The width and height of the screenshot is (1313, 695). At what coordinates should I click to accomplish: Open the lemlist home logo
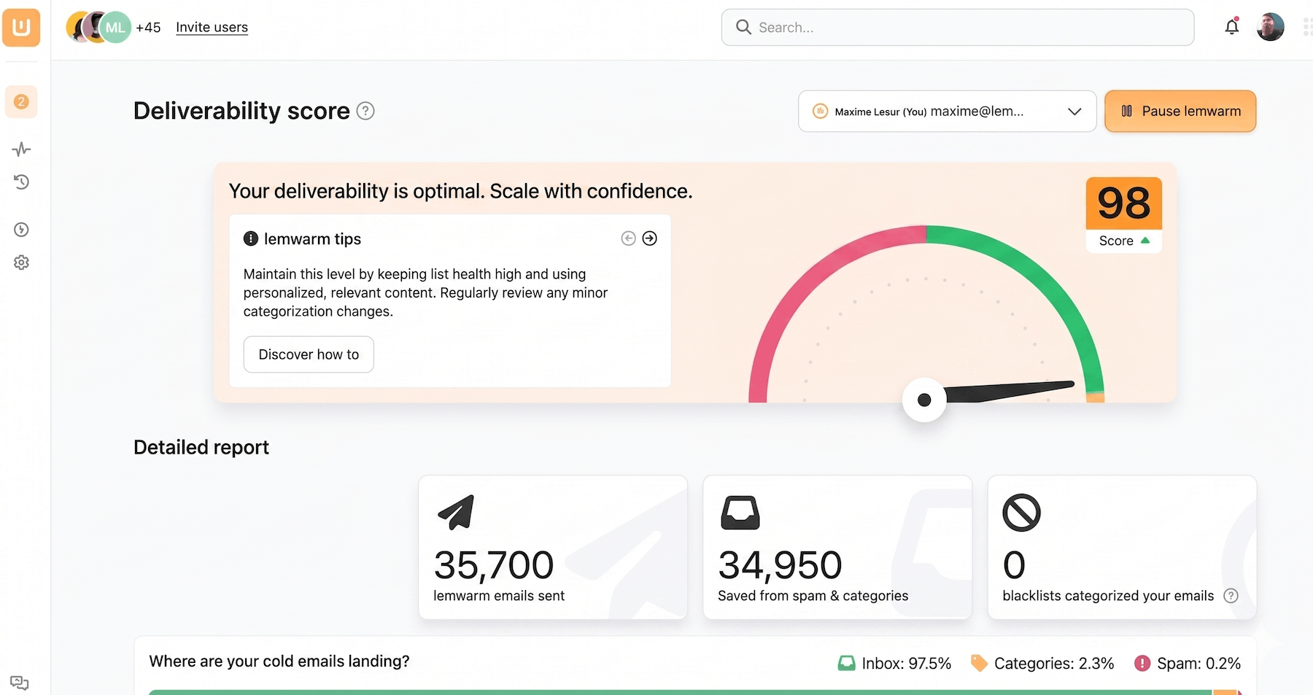click(x=21, y=28)
